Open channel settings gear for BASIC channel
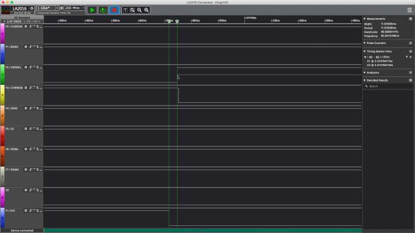The width and height of the screenshot is (415, 233). (26, 47)
